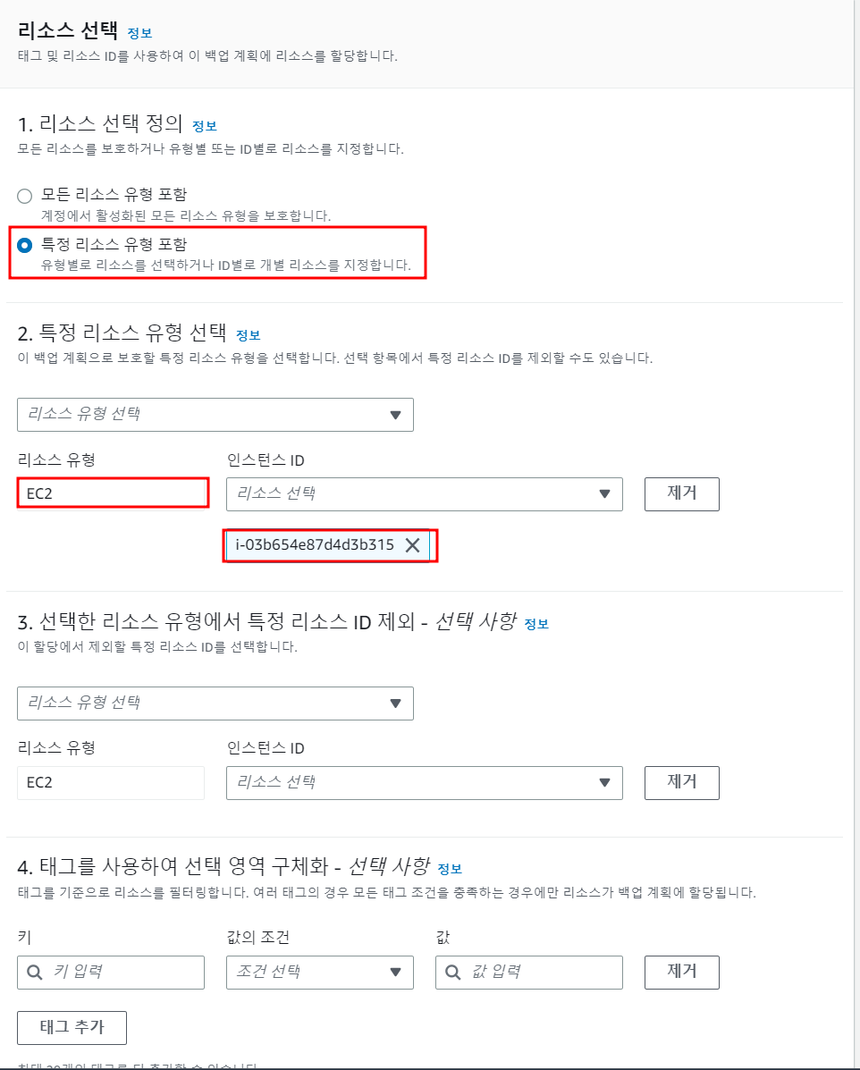Open 정보 link next to 리소스 선택 heading

140,33
